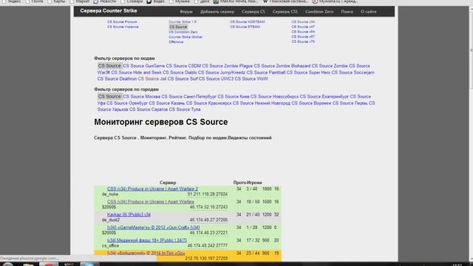Filter servers by CS Source Paintball
The width and height of the screenshot is (473, 266).
pyautogui.click(x=266, y=72)
